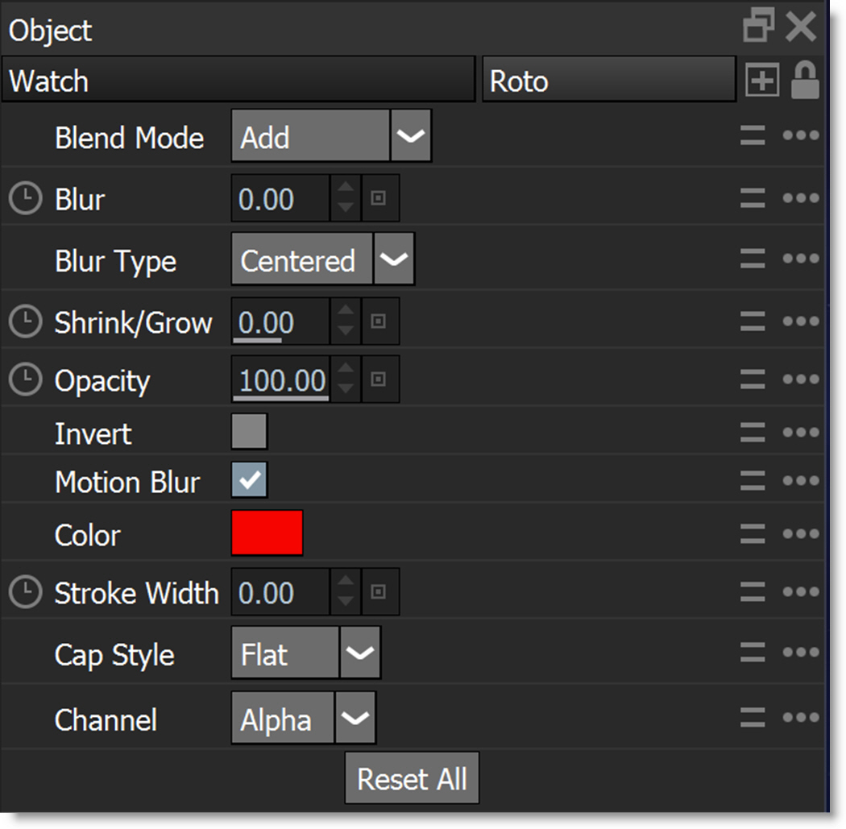Expand the Channel dropdown set to Alpha
Viewport: 846px width, 829px height.
[x=355, y=718]
